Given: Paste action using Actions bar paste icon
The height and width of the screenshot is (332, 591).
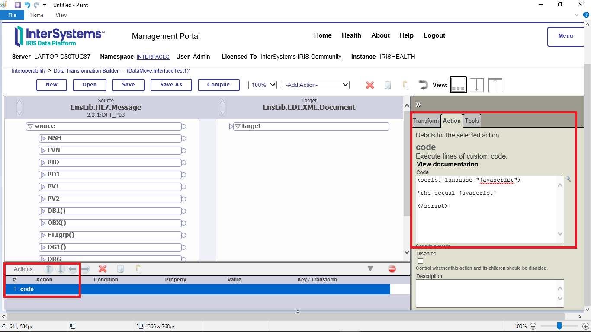Looking at the screenshot, I should point(138,269).
